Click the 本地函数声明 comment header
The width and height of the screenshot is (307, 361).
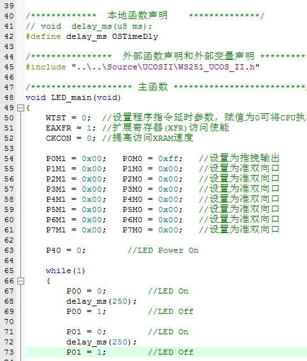pyautogui.click(x=138, y=15)
